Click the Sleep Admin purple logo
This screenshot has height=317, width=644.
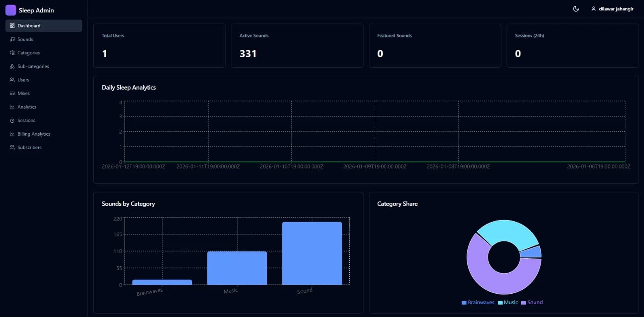11,10
